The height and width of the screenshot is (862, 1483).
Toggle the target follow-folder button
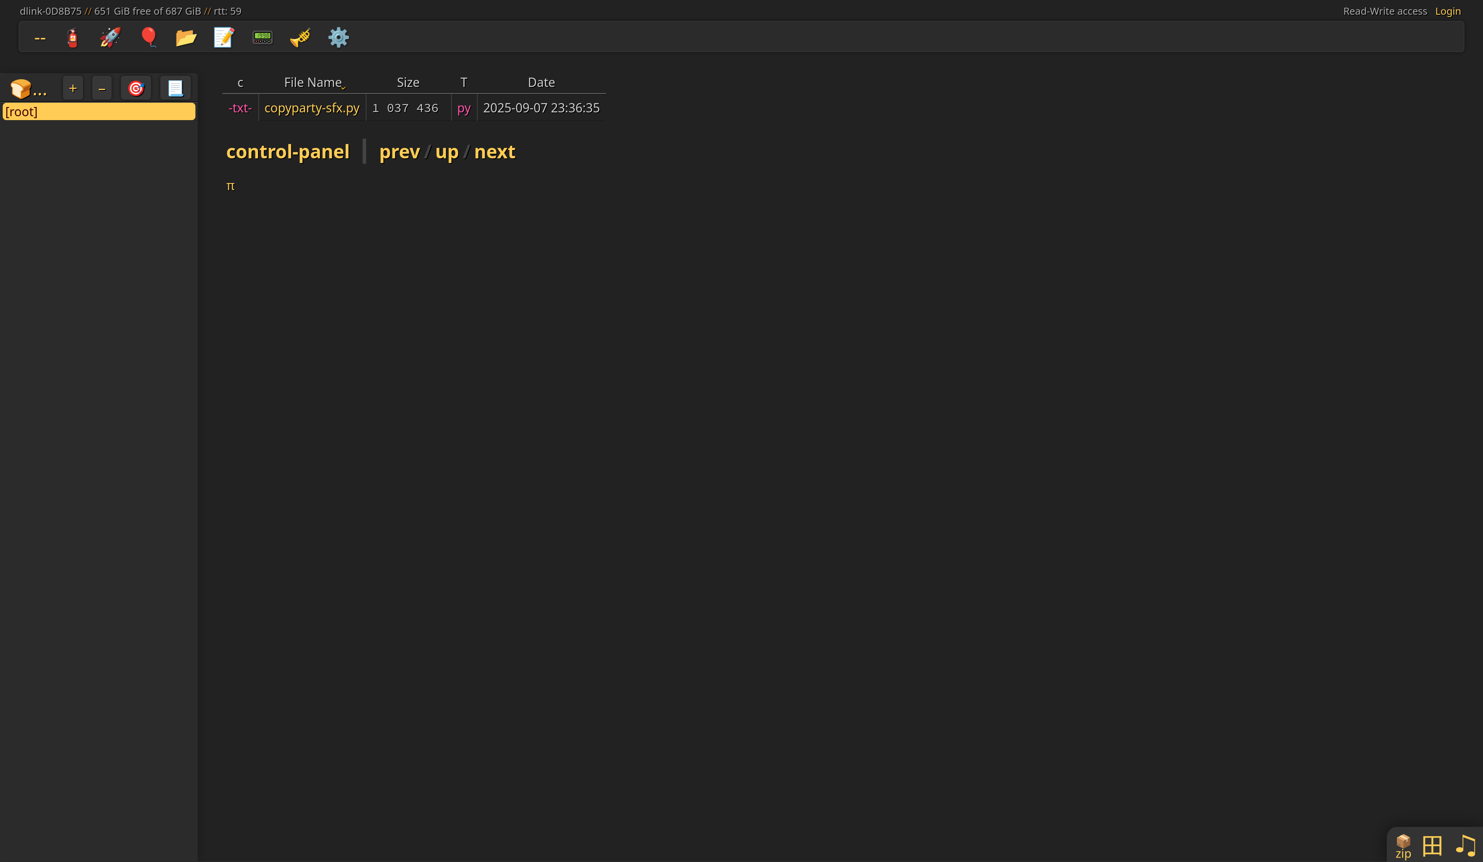click(136, 88)
